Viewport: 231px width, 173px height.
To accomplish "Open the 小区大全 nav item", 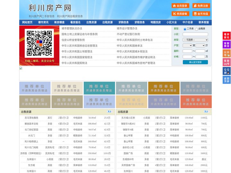I will (172, 22).
